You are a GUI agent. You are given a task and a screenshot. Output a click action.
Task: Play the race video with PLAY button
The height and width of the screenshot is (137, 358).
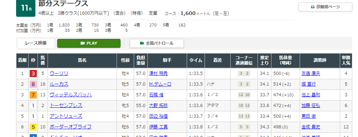coord(89,43)
